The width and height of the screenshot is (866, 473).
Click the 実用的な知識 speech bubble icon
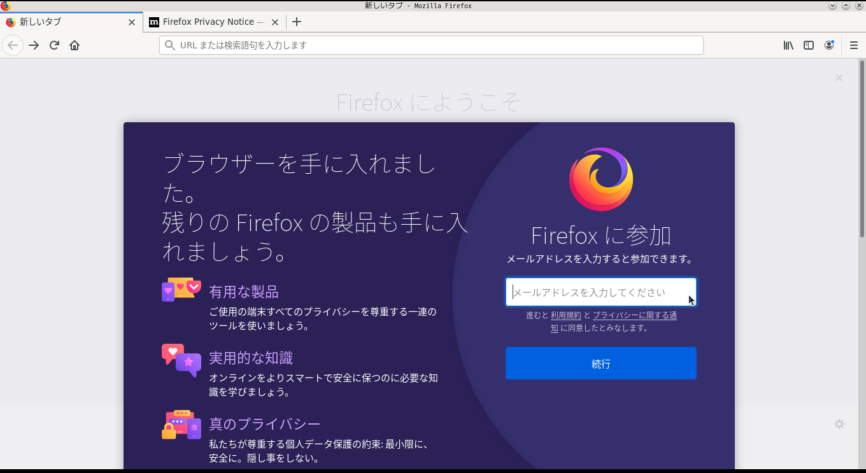(x=181, y=360)
